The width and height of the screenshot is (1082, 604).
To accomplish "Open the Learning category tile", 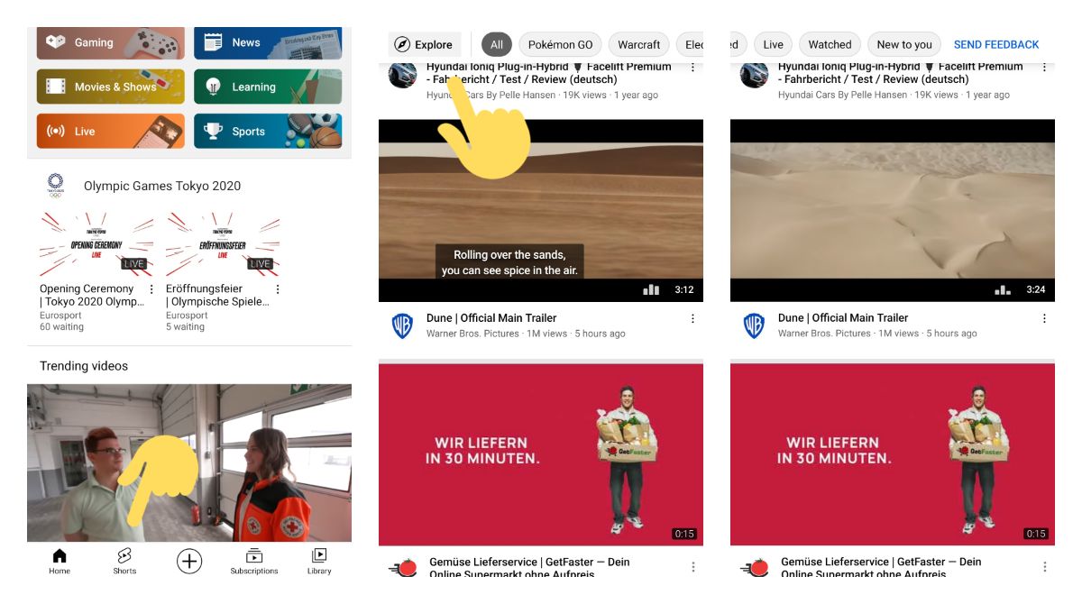I will click(x=268, y=87).
